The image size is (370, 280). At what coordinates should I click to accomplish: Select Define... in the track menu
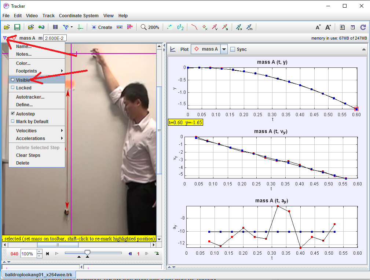coord(37,105)
